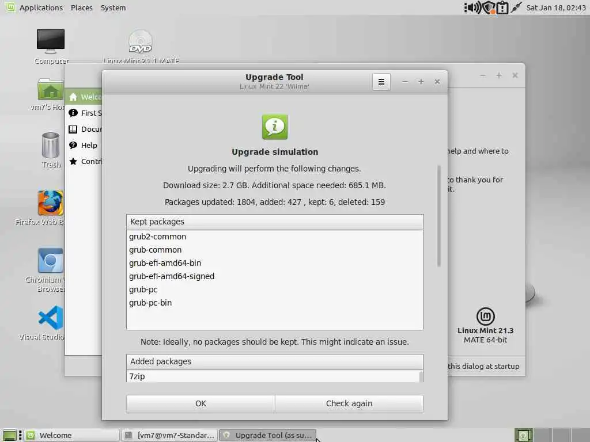Select grub-efi-amd64-bin row
The width and height of the screenshot is (590, 442).
275,263
